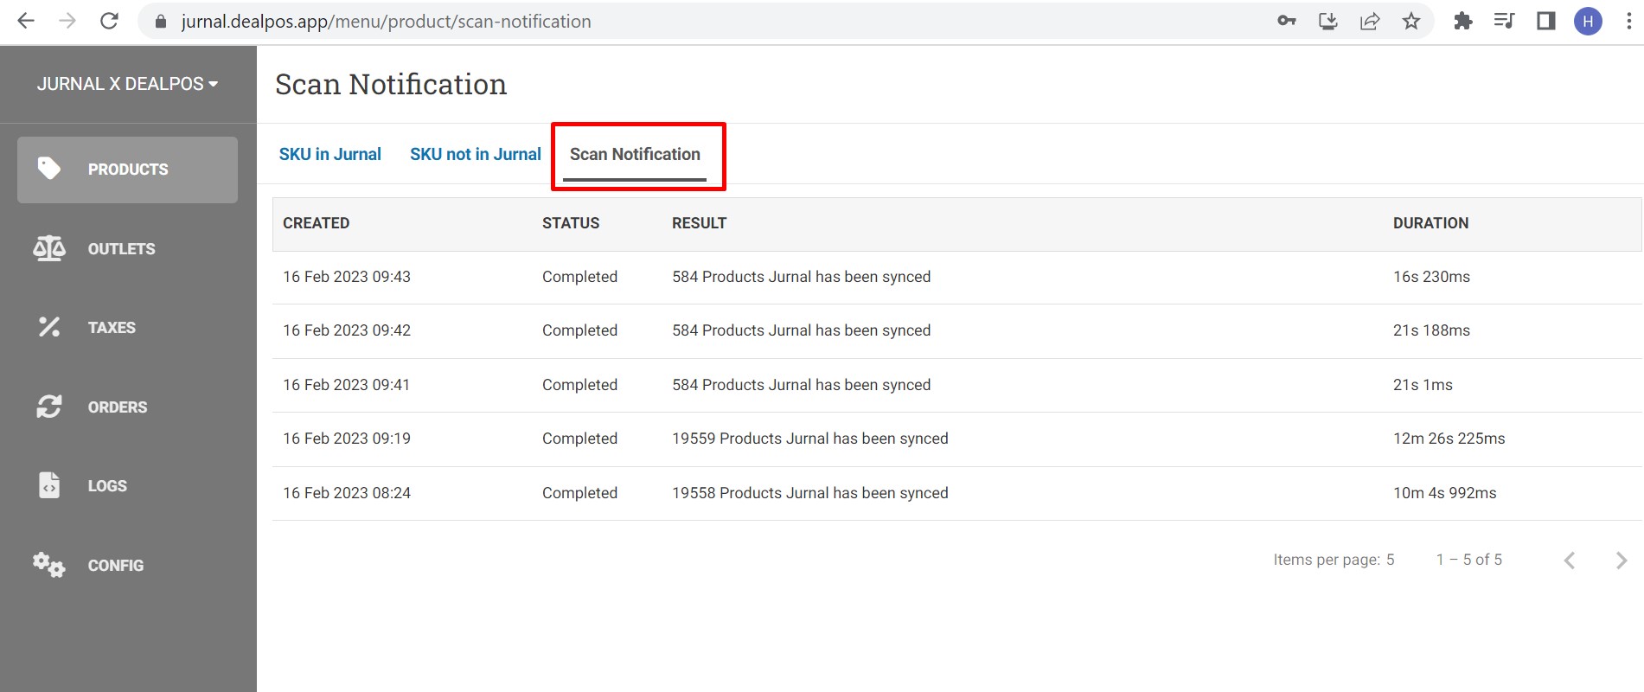The image size is (1644, 692).
Task: Open the extensions puzzle icon
Action: click(x=1462, y=21)
